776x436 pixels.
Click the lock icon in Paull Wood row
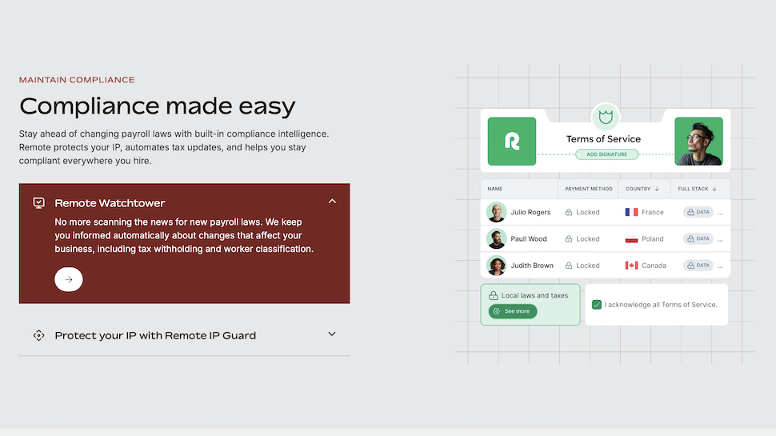(569, 239)
